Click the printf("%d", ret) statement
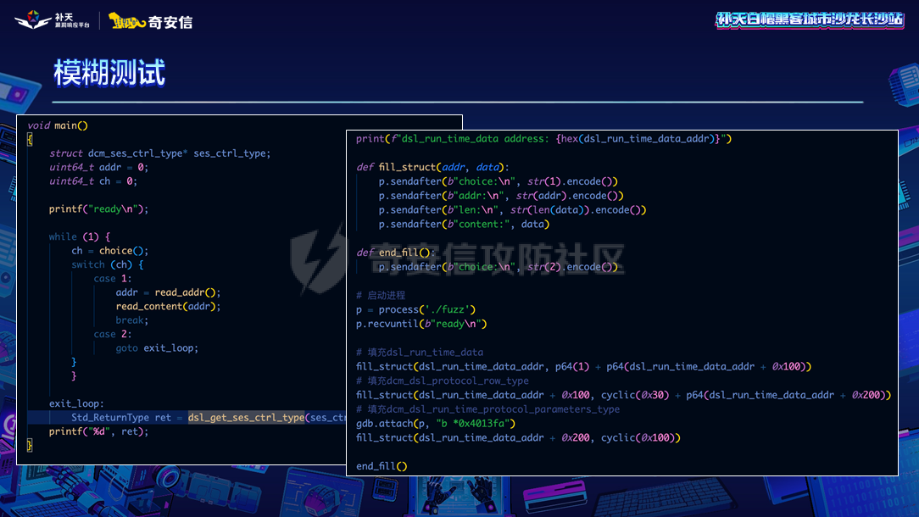Viewport: 919px width, 517px height. (98, 431)
